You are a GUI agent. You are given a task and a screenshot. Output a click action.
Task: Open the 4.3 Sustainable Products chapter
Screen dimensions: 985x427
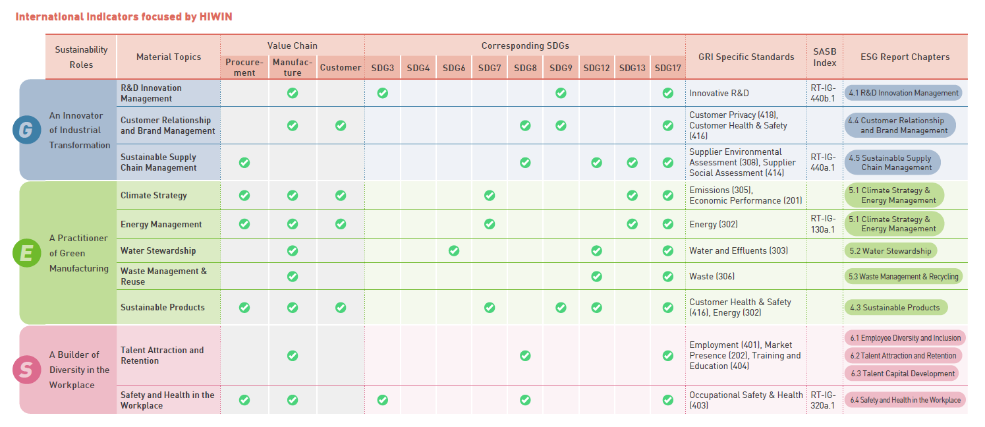(896, 307)
